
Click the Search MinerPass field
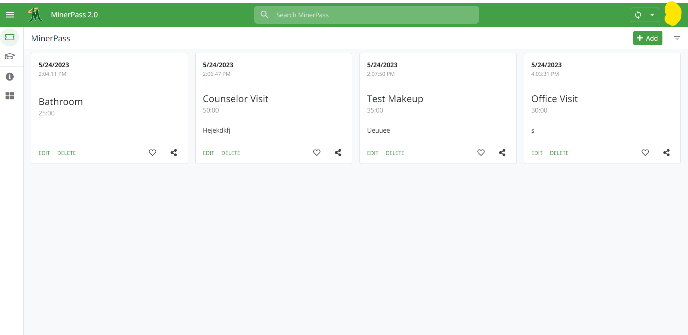point(366,15)
